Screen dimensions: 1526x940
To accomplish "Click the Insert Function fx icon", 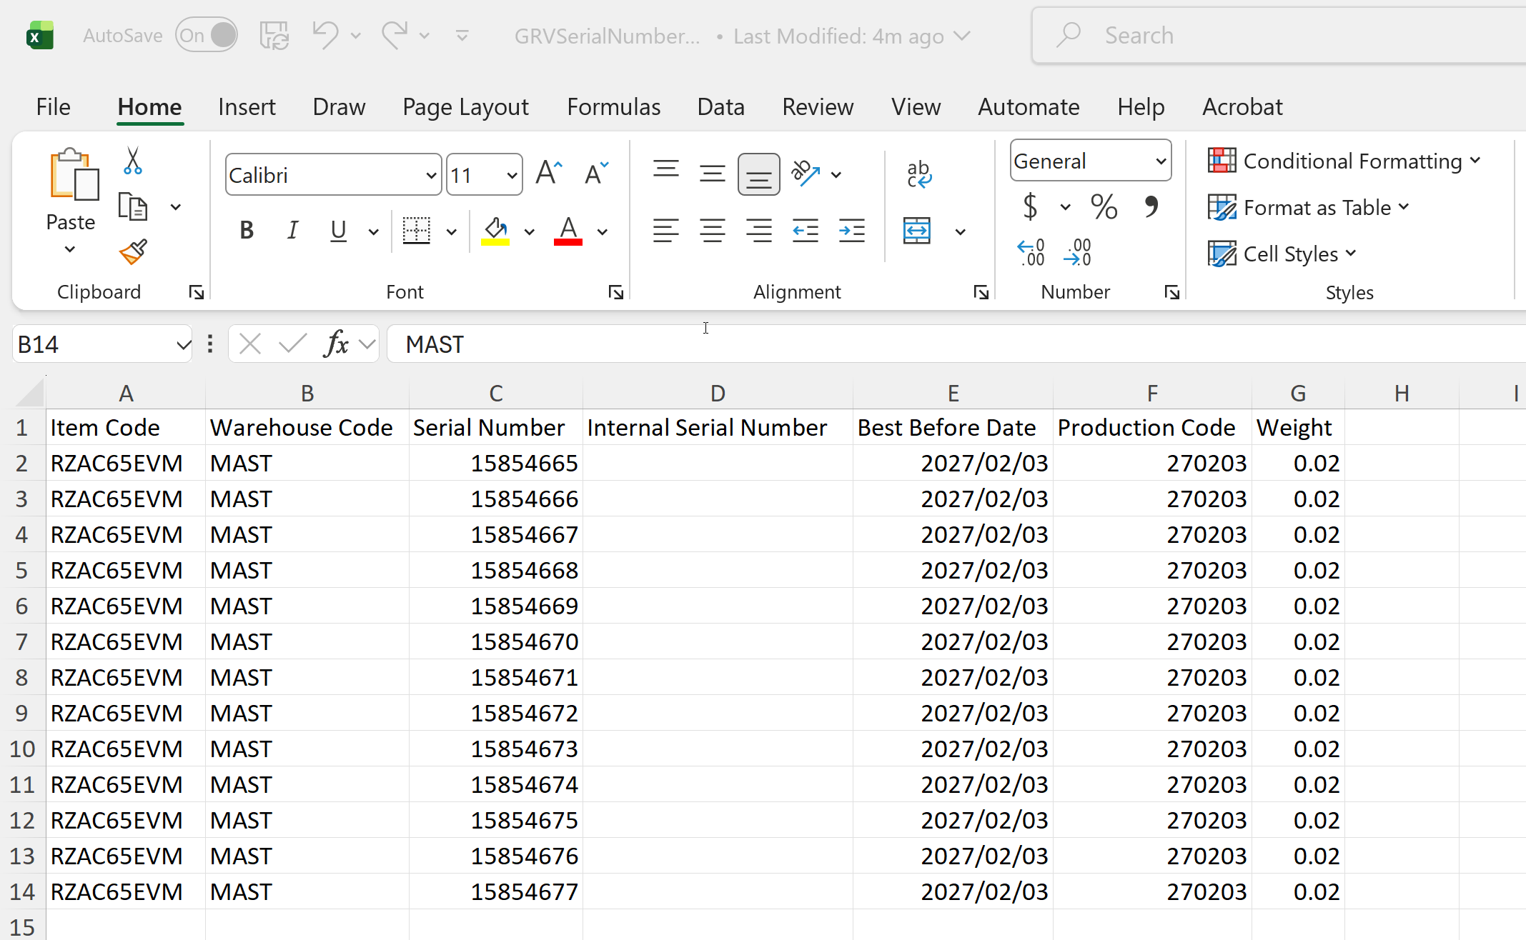I will coord(336,344).
